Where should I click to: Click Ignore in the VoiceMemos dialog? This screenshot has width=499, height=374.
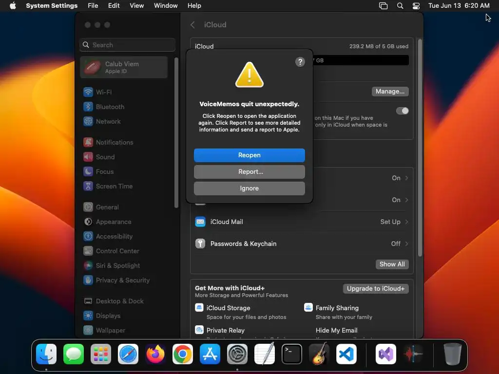click(249, 188)
